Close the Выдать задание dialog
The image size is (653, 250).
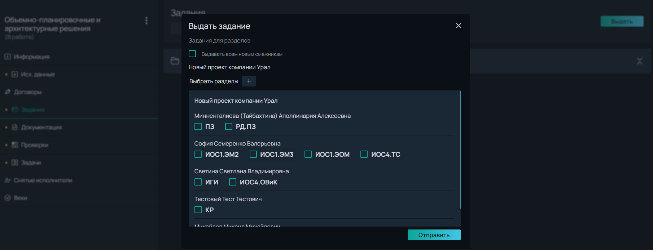[x=458, y=26]
